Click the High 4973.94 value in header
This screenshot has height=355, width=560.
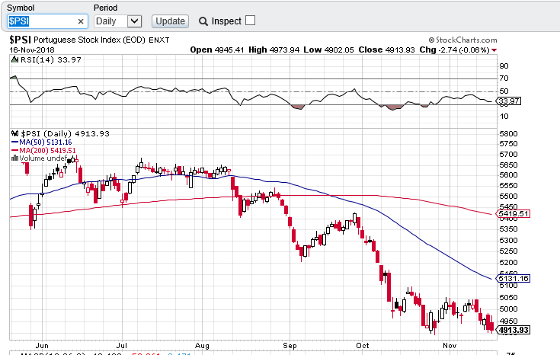click(274, 50)
